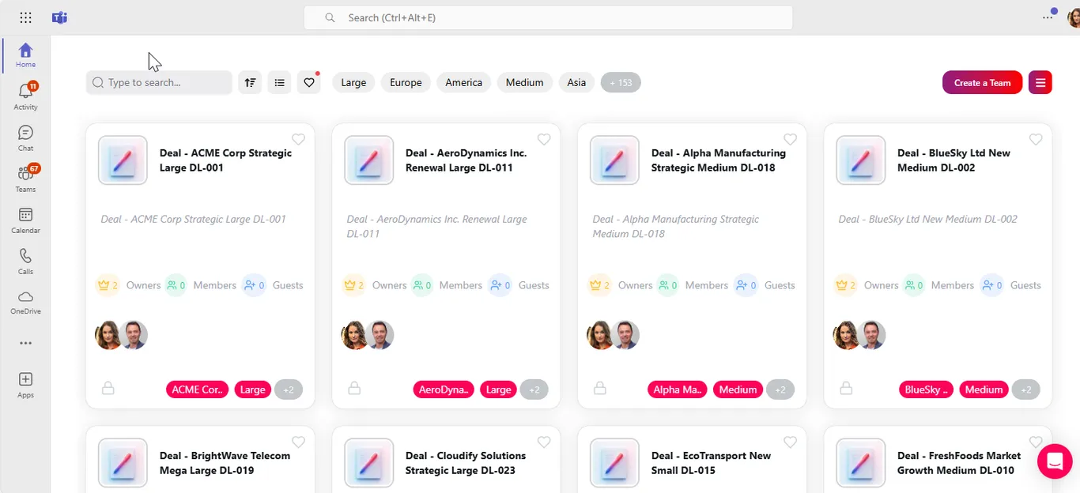Favorite the AeroDynamics Inc. Renewal card
1080x493 pixels.
(x=544, y=139)
